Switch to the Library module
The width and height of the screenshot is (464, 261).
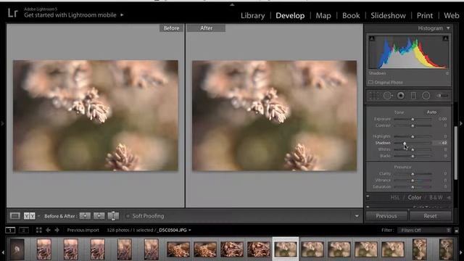[x=253, y=15]
